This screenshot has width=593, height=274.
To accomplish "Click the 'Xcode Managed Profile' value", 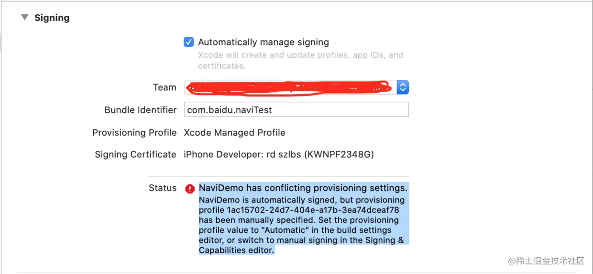I will (x=234, y=133).
